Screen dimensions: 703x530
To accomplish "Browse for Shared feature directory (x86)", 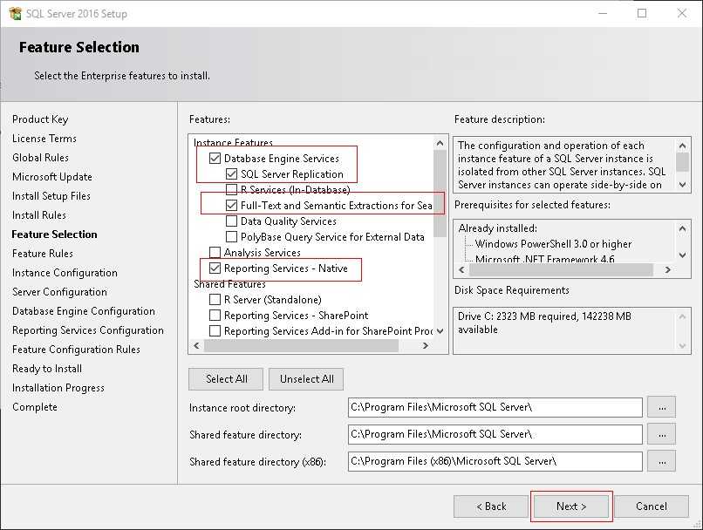I will tap(662, 461).
